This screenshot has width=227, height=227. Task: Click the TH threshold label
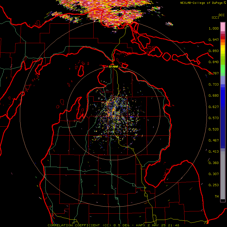tap(217, 196)
